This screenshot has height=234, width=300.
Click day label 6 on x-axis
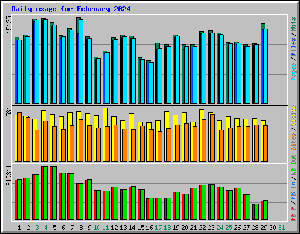pyautogui.click(x=63, y=228)
